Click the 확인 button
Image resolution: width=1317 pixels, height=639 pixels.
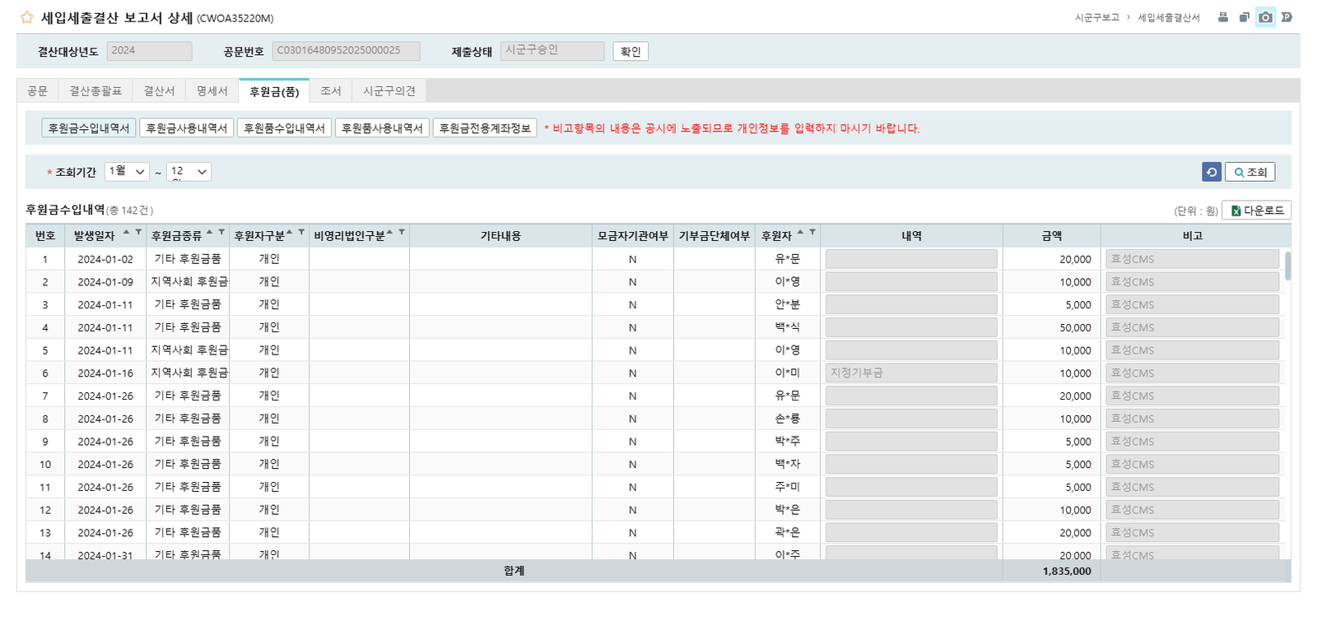[631, 52]
